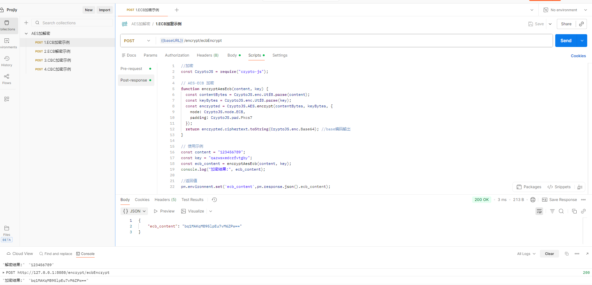Open the Collections sidebar panel
Viewport: 592px width, 285px height.
click(7, 26)
